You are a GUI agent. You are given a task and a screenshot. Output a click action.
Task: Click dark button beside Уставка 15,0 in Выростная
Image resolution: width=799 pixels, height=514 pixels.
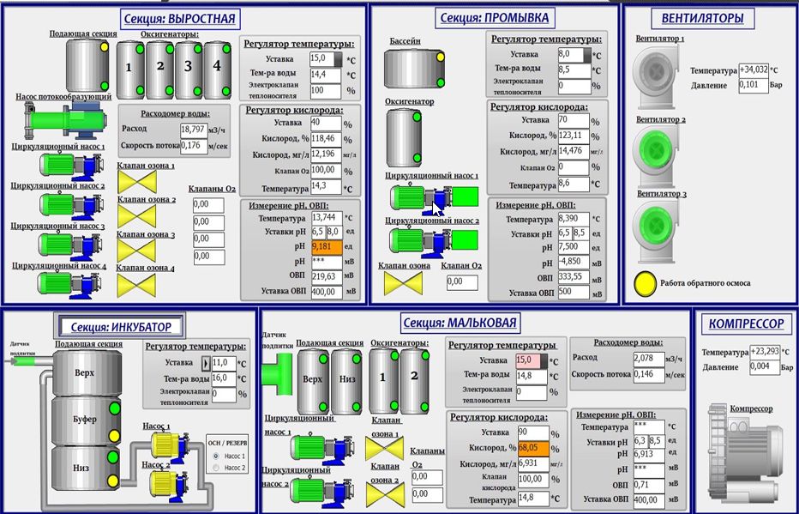point(336,58)
